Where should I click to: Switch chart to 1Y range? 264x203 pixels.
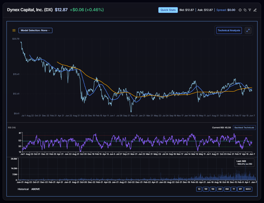pos(234,189)
